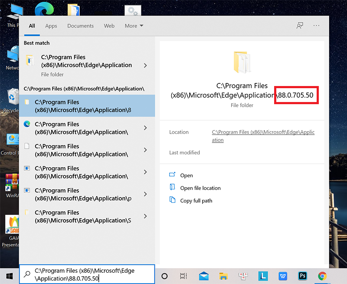
Task: Open the blue L app on taskbar
Action: 263,276
